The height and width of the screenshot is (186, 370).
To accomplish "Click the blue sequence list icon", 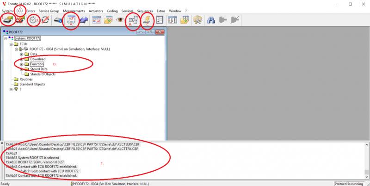I will 173,20.
